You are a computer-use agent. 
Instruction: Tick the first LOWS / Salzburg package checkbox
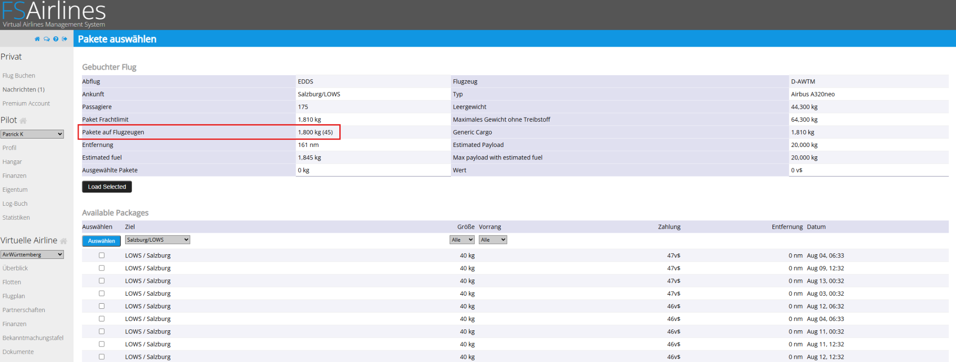tap(102, 255)
